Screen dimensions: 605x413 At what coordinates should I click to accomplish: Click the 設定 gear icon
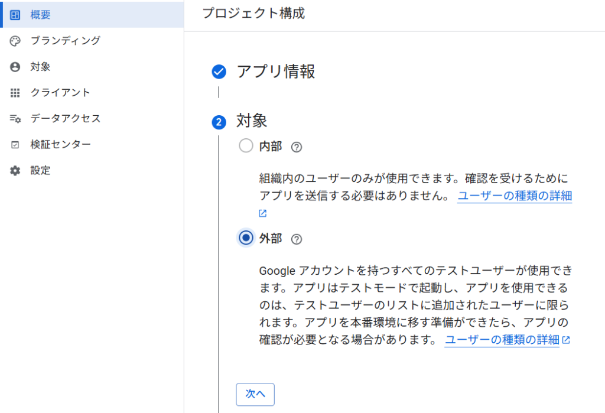(x=15, y=171)
